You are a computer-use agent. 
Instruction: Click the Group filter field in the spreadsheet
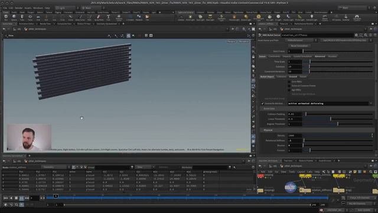click(112, 167)
